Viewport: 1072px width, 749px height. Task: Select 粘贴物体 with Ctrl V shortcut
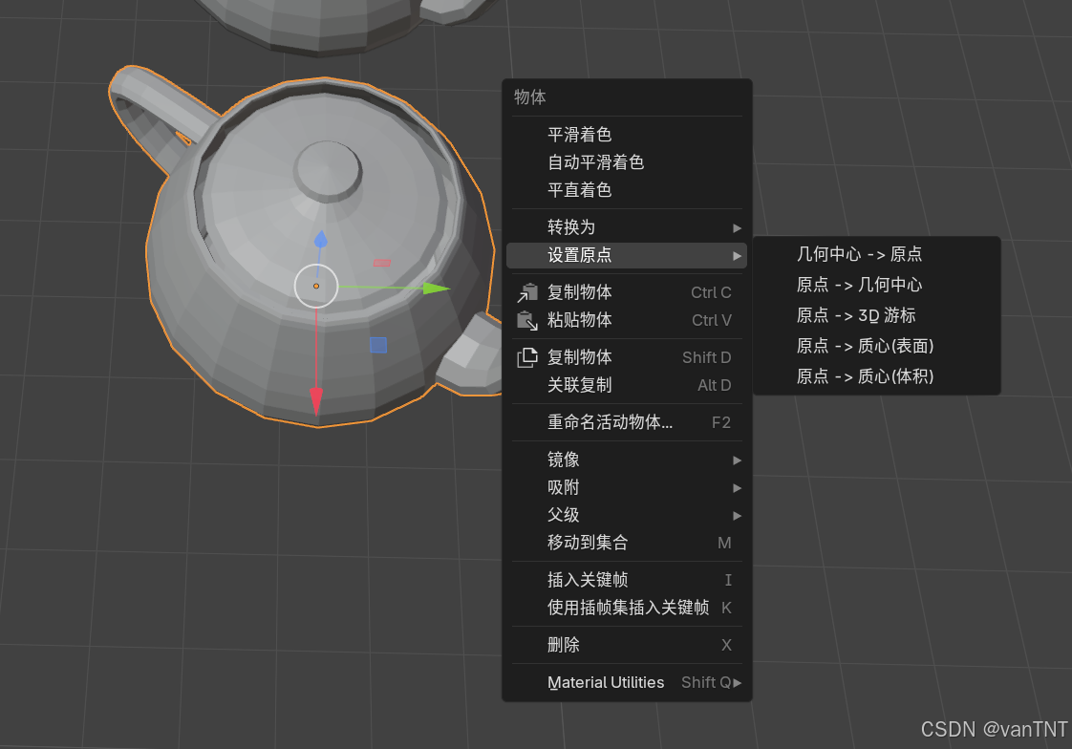(626, 320)
